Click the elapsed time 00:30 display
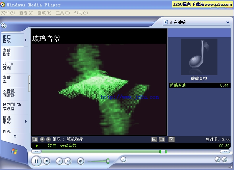 [x=224, y=146]
